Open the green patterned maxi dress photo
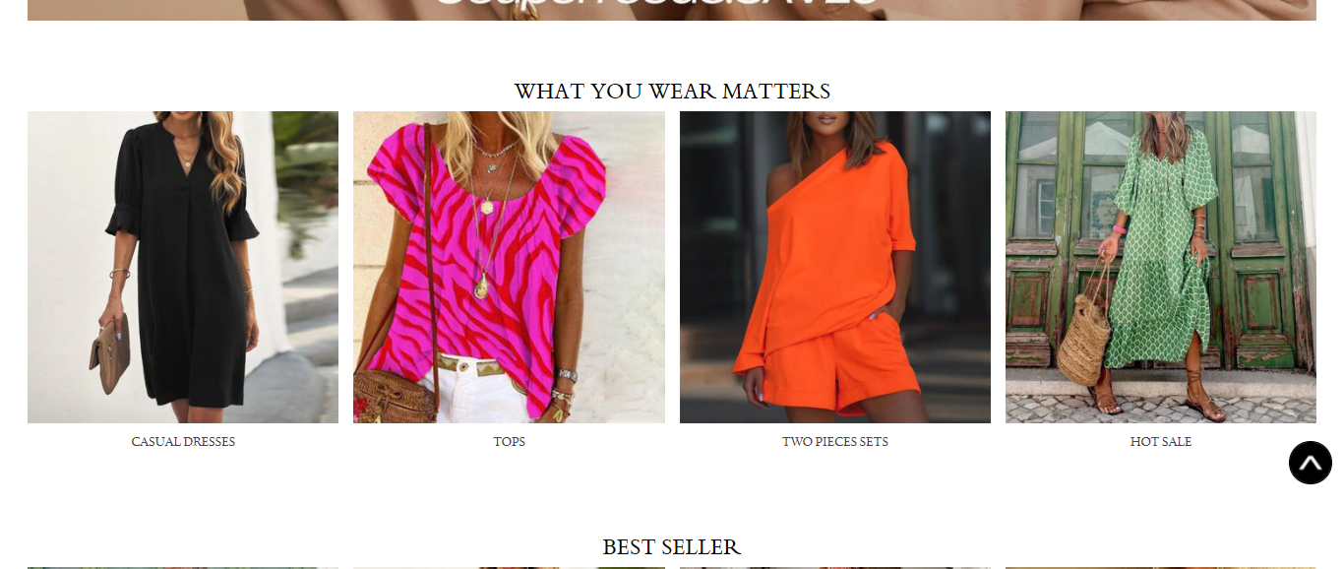 (x=1161, y=267)
